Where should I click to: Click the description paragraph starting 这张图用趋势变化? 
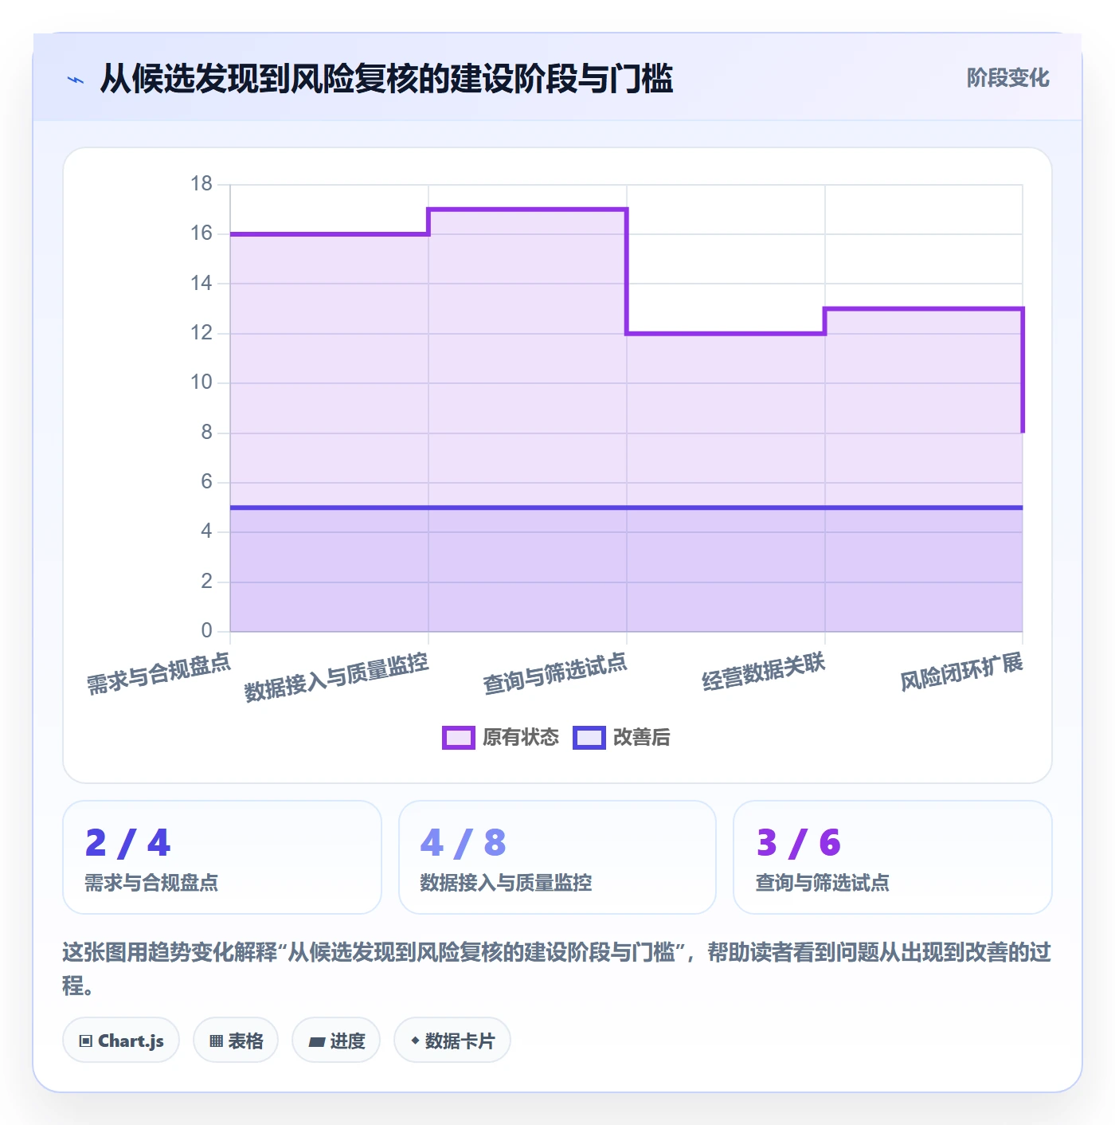click(557, 968)
